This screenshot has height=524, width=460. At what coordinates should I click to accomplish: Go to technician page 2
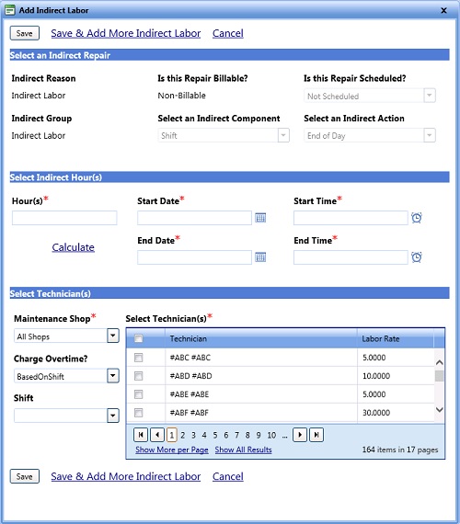183,435
